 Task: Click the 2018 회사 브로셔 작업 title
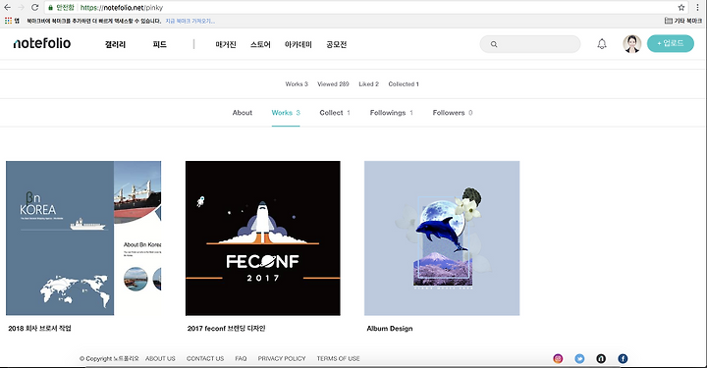pyautogui.click(x=39, y=329)
